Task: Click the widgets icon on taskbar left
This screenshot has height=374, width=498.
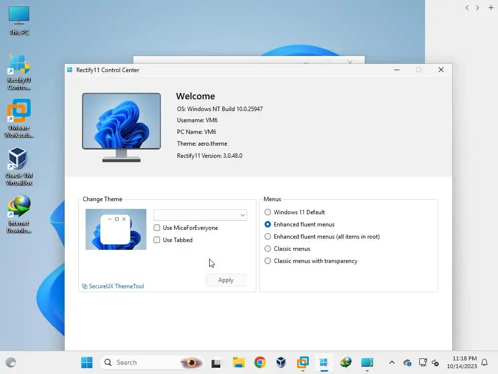Action: [x=11, y=362]
